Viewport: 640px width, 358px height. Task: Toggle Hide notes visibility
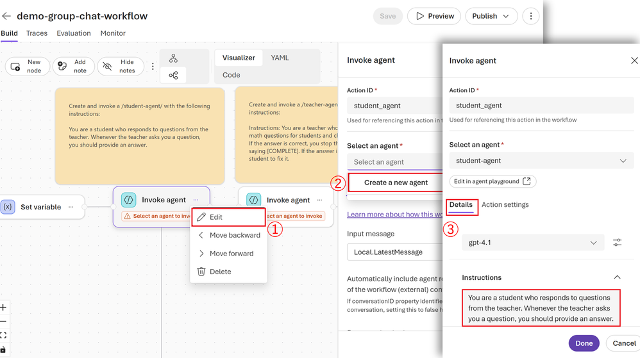(121, 66)
